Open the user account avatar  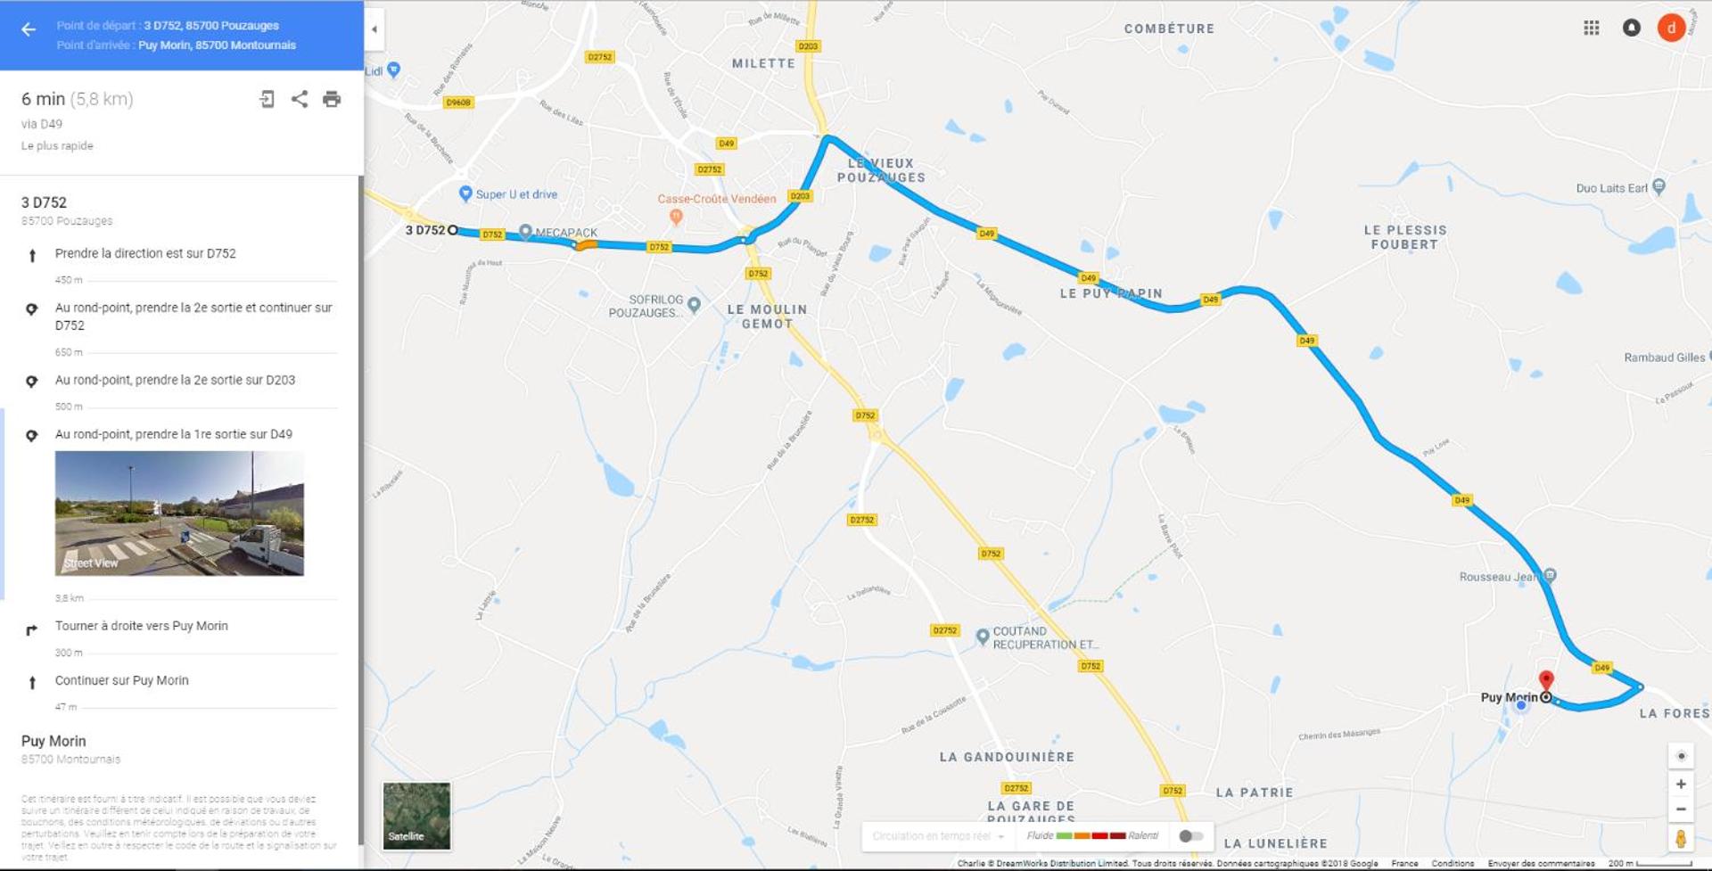[1672, 28]
